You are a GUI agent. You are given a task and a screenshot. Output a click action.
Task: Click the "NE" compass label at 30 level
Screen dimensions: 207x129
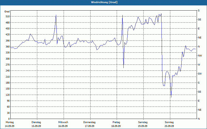199,110
